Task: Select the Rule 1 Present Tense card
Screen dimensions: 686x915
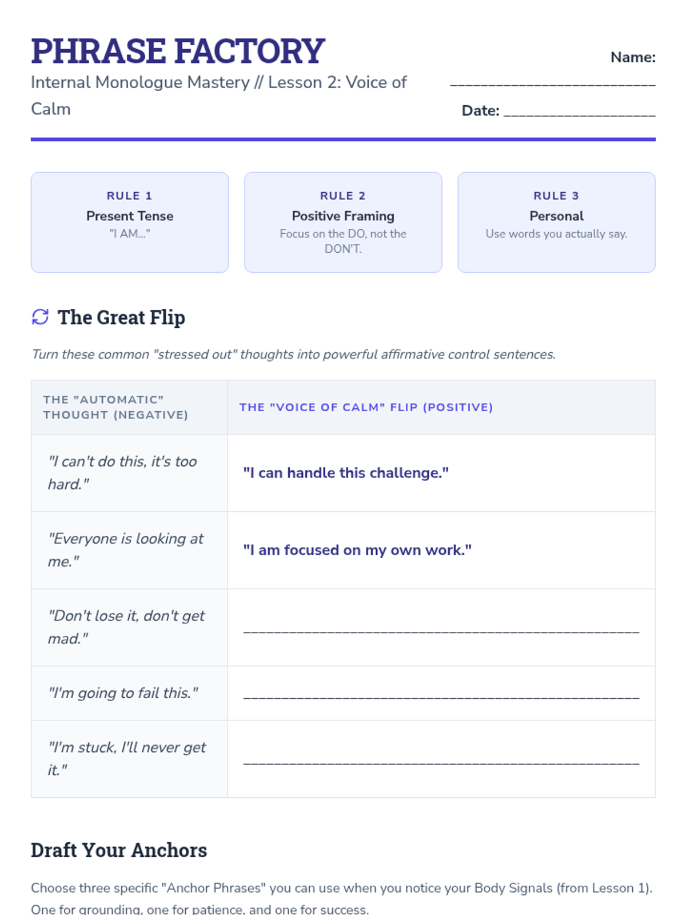Action: 130,222
